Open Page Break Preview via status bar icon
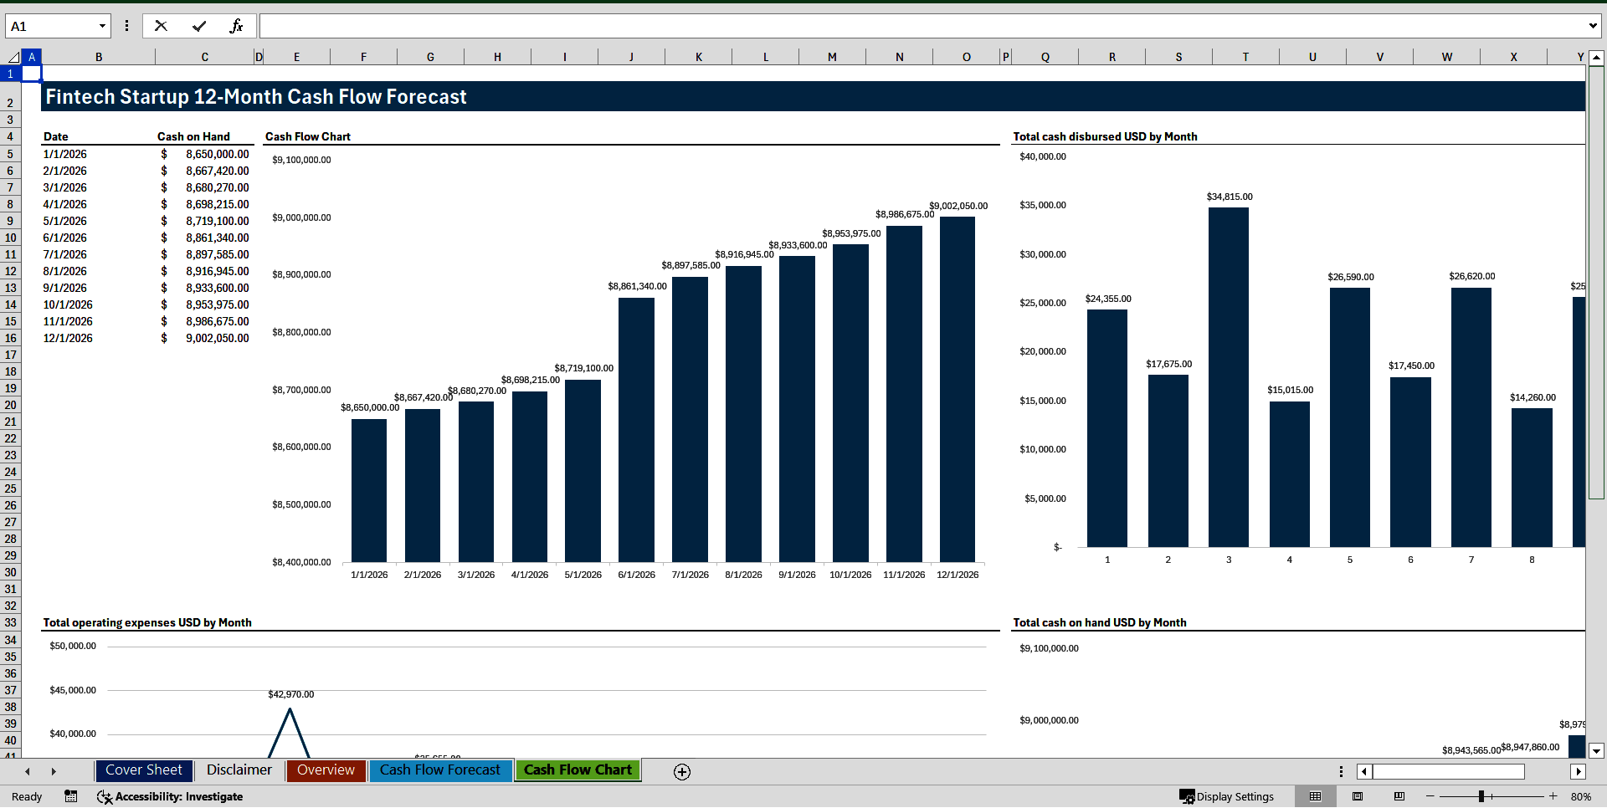1607x808 pixels. pos(1398,796)
